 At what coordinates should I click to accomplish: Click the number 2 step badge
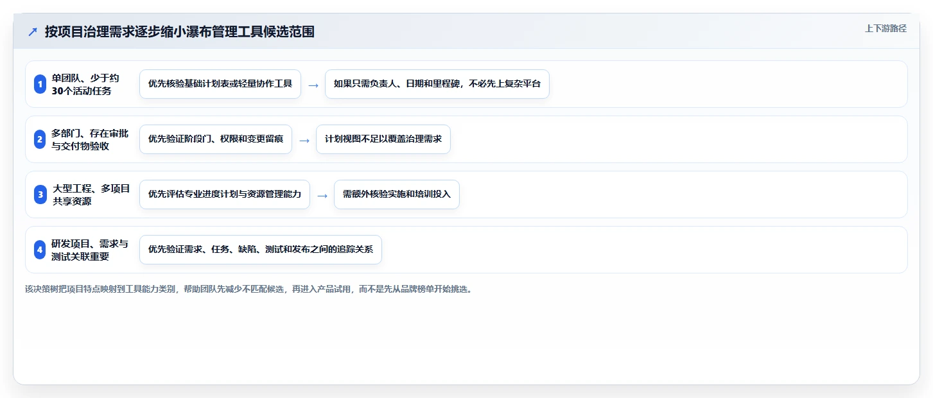tap(40, 139)
